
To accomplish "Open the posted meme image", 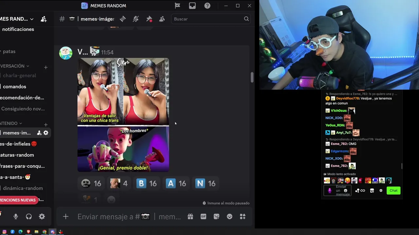I will point(123,115).
